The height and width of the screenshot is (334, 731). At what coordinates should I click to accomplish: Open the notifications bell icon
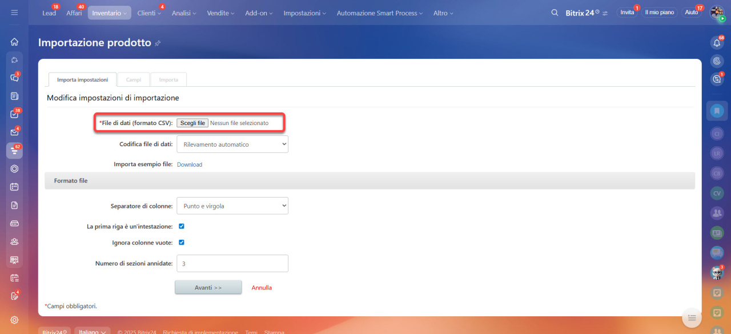tap(717, 43)
